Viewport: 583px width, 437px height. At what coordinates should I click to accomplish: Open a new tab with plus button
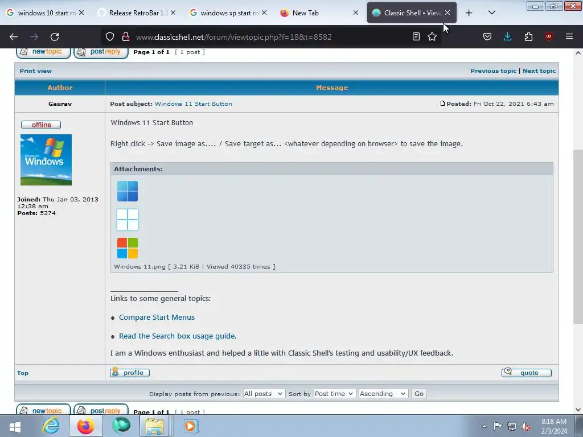pos(469,13)
